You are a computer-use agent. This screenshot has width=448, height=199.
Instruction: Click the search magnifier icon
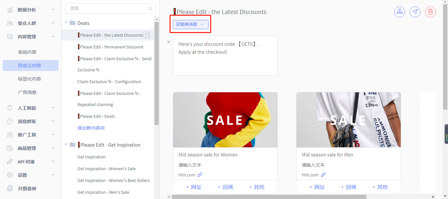pyautogui.click(x=151, y=9)
